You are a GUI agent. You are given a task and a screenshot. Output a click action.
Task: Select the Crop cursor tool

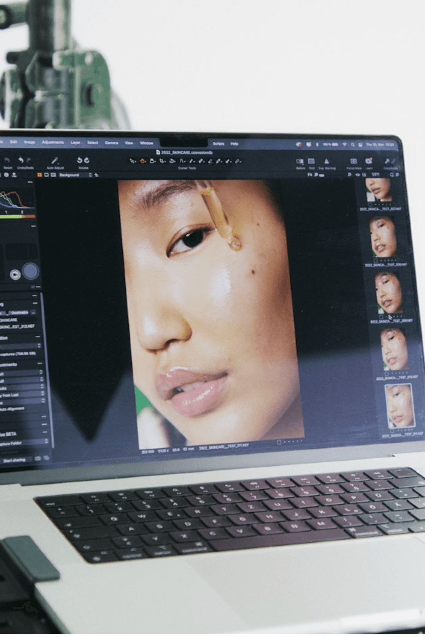[x=162, y=161]
